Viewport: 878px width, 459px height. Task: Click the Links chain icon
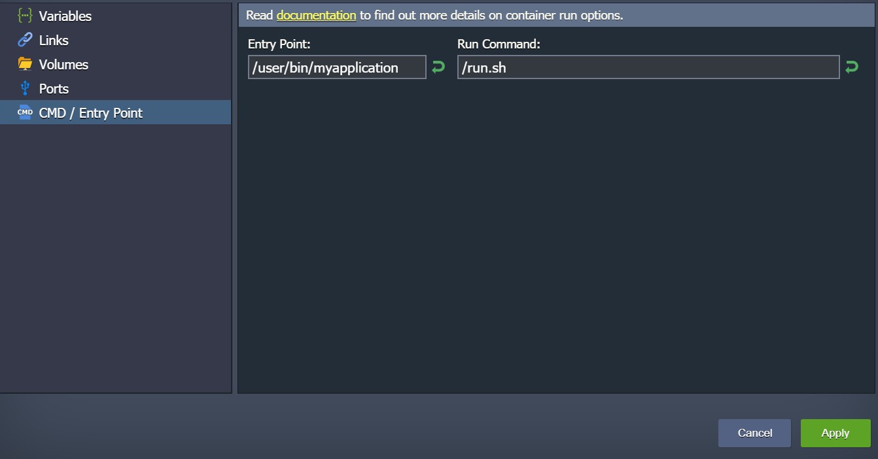(25, 40)
